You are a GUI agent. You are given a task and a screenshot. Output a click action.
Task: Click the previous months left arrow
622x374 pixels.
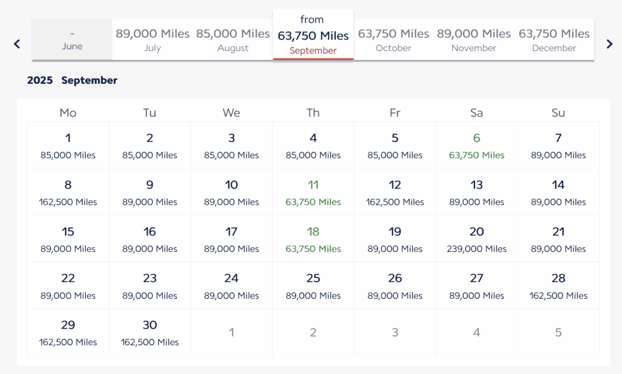pos(17,44)
